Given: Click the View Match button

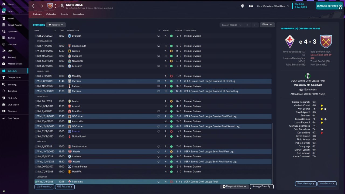Looking at the screenshot, I should pyautogui.click(x=327, y=184).
